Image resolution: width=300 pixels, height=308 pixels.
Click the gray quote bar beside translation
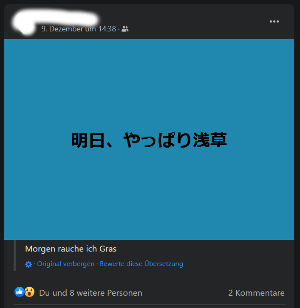14,255
